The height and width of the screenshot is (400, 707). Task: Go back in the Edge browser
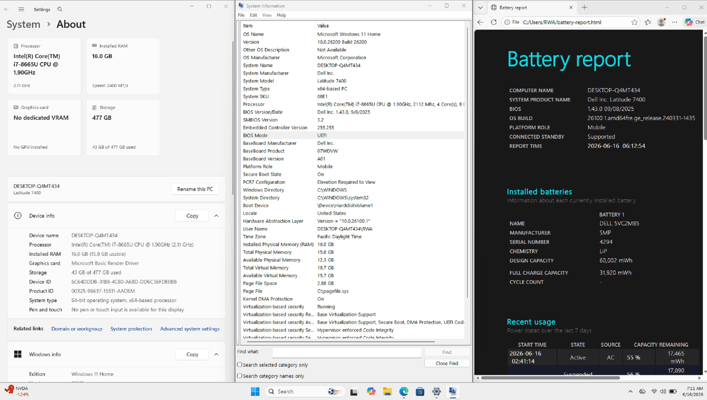481,22
